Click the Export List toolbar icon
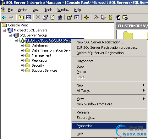 (x=60, y=17)
